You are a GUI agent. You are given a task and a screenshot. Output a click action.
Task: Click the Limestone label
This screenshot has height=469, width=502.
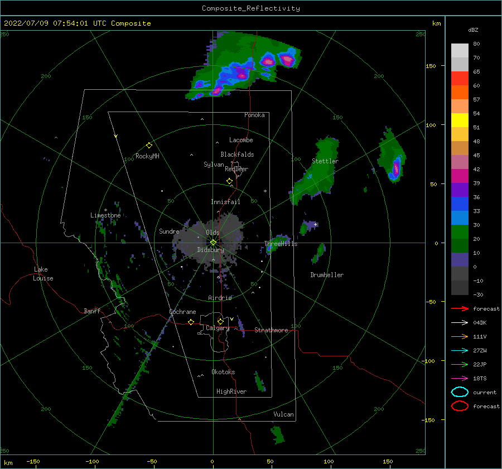(105, 215)
